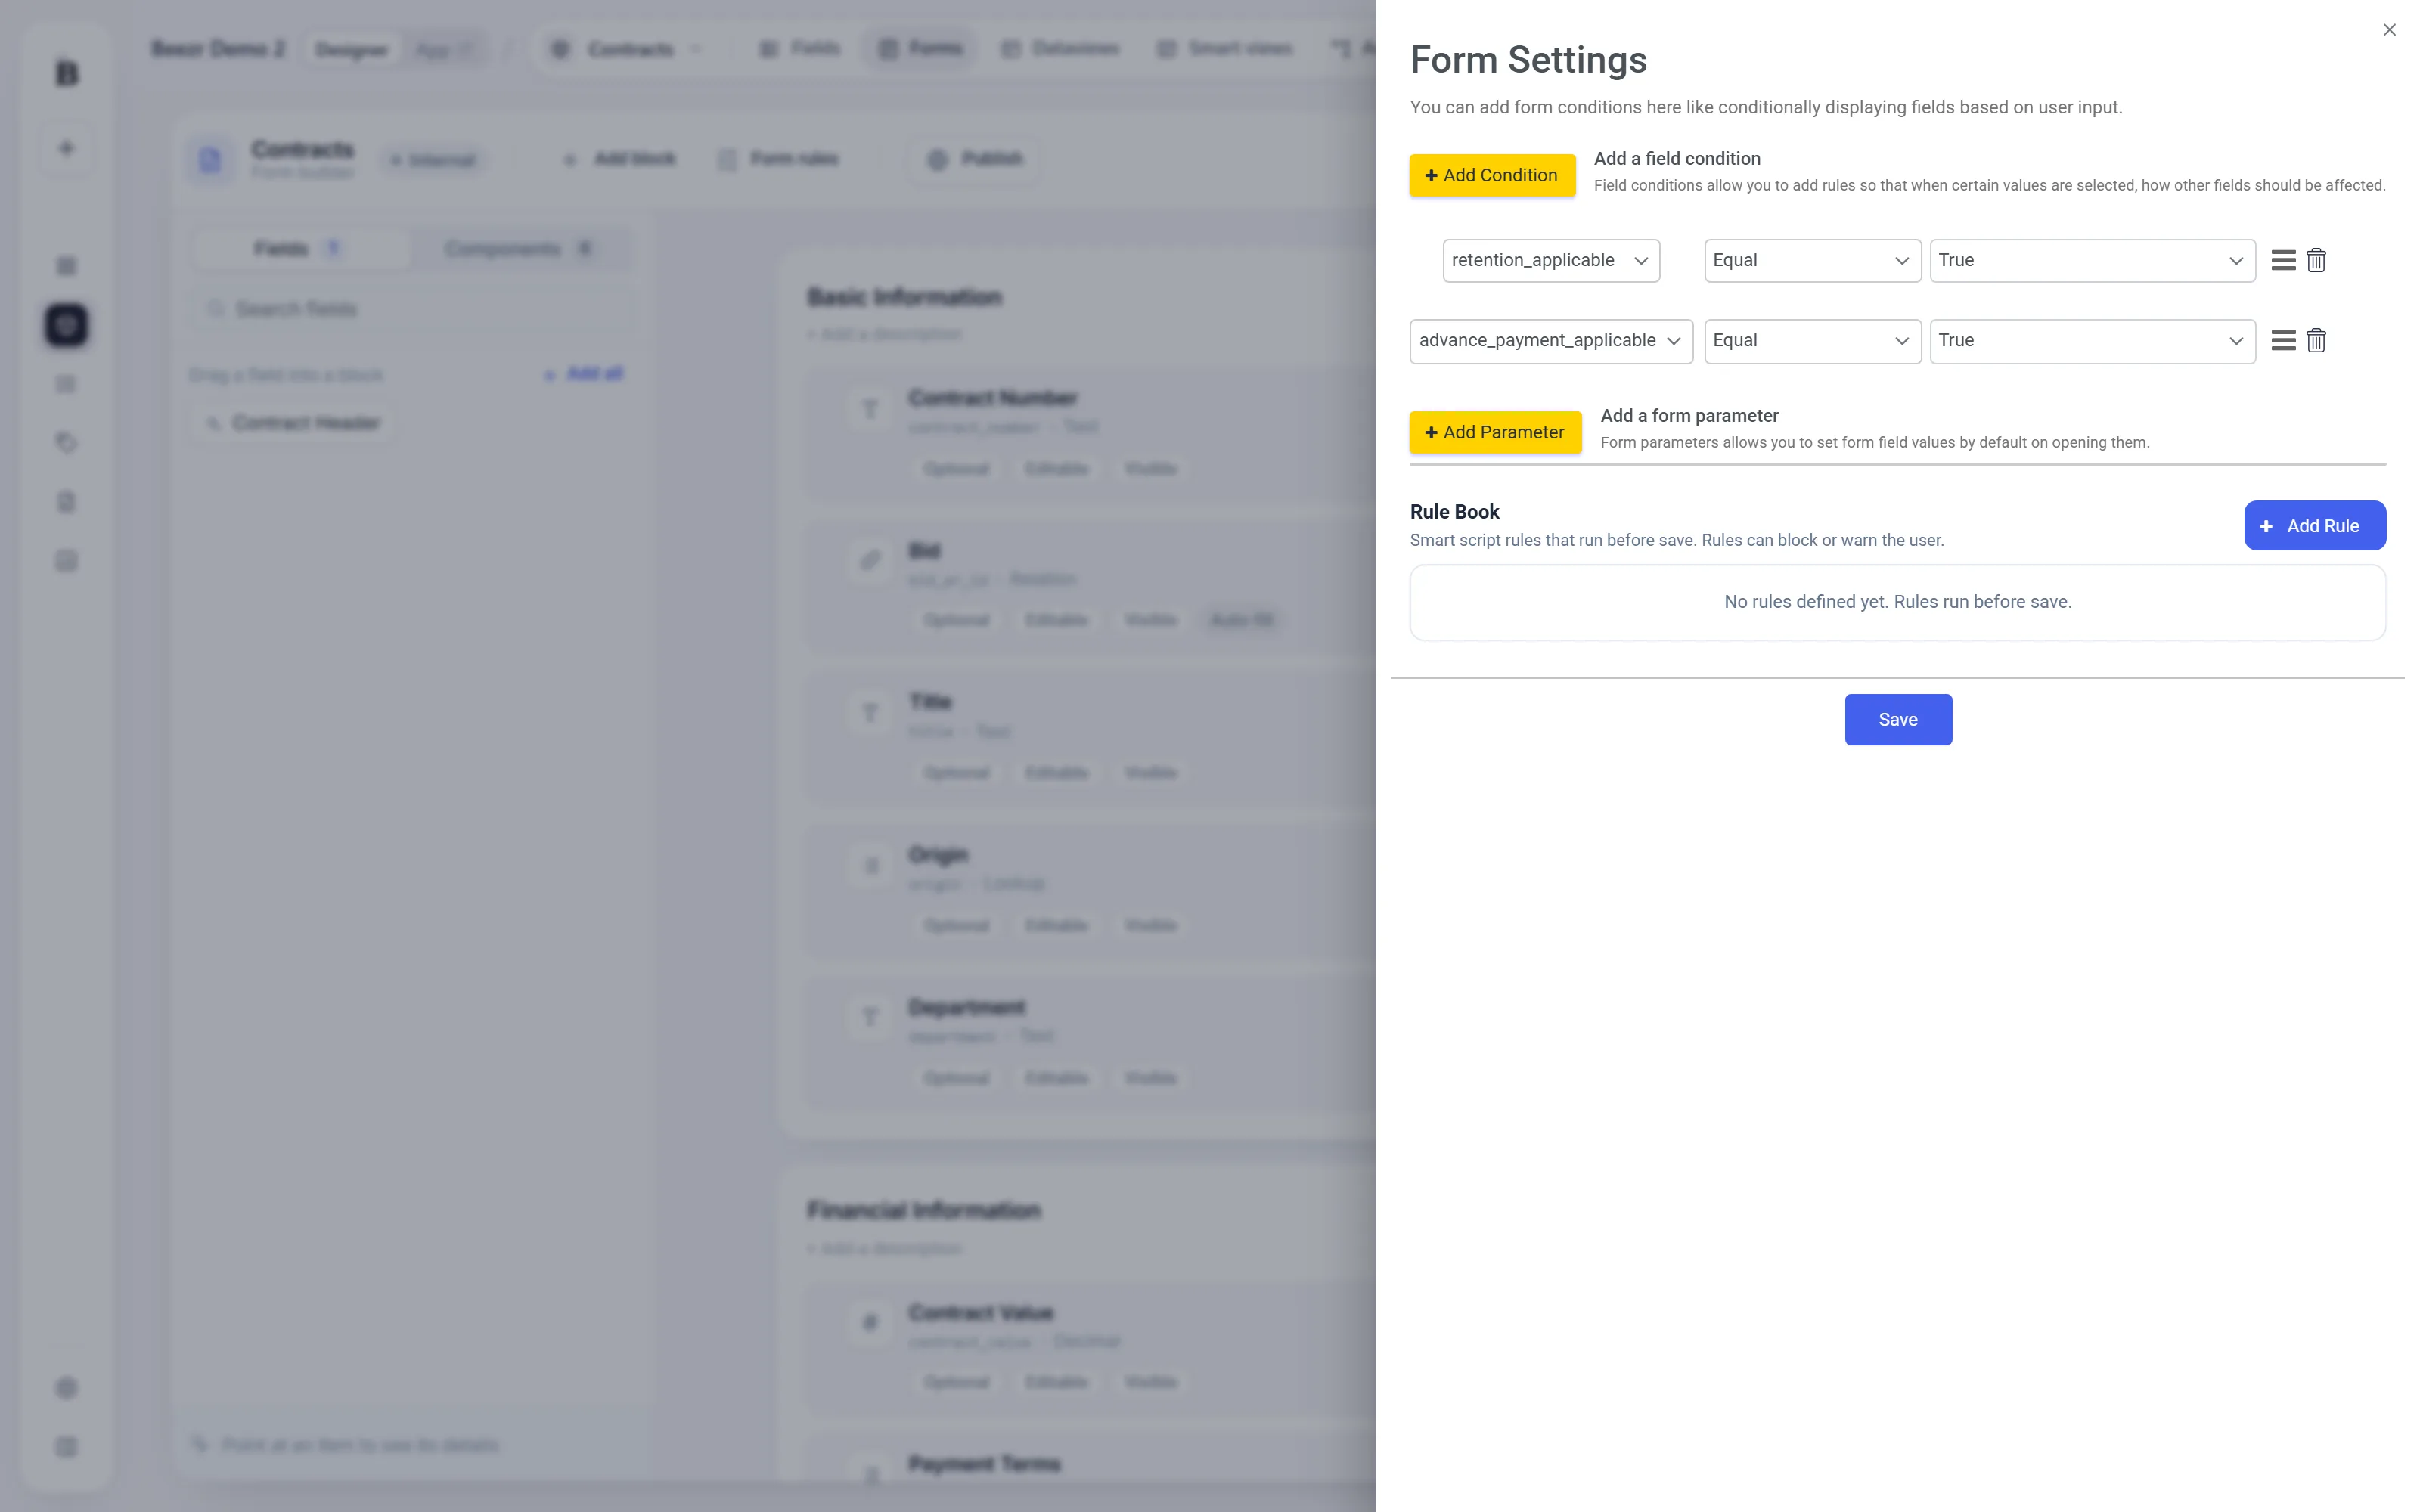
Task: Select the highlighted dark sidebar icon
Action: click(67, 325)
